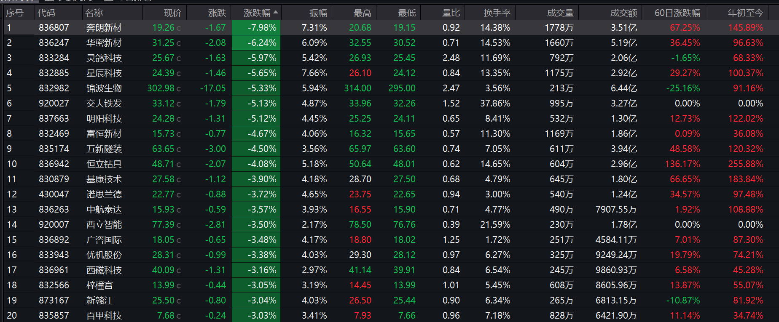Image resolution: width=779 pixels, height=322 pixels.
Task: Click the sort arrow on 涨跌幅 column
Action: (276, 13)
